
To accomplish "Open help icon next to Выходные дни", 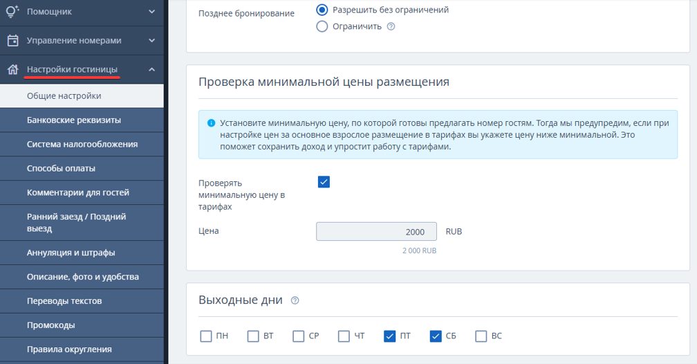I will [295, 300].
